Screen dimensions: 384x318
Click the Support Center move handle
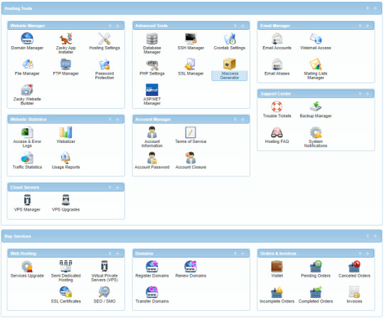point(367,94)
